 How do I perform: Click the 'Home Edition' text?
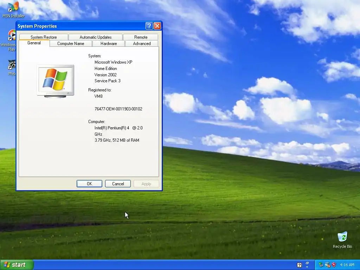(105, 69)
